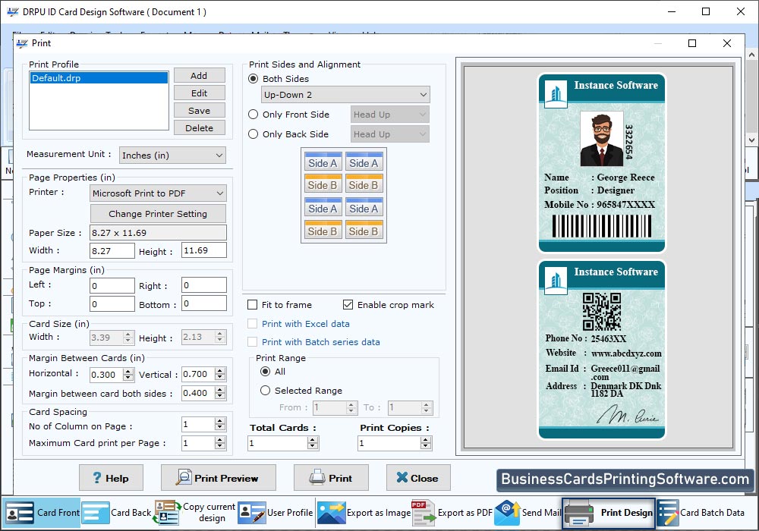Click Top page margin field
The image size is (759, 531).
[112, 303]
